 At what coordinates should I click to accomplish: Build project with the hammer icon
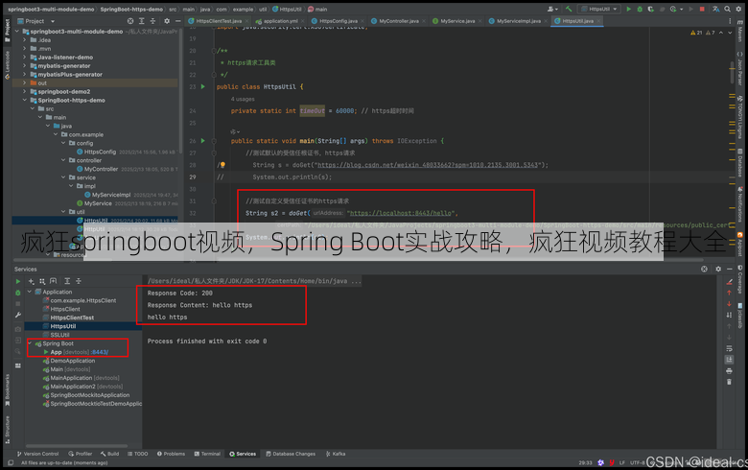coord(569,9)
